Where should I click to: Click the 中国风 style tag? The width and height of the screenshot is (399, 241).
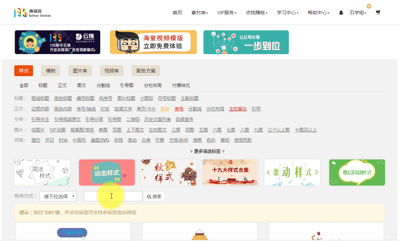click(79, 140)
